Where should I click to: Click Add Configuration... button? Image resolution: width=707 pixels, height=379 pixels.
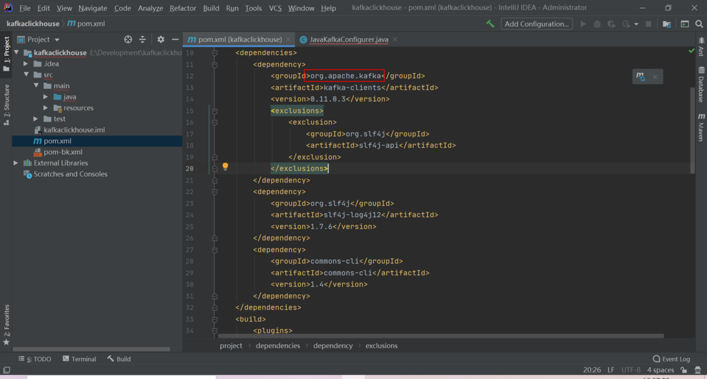(537, 24)
